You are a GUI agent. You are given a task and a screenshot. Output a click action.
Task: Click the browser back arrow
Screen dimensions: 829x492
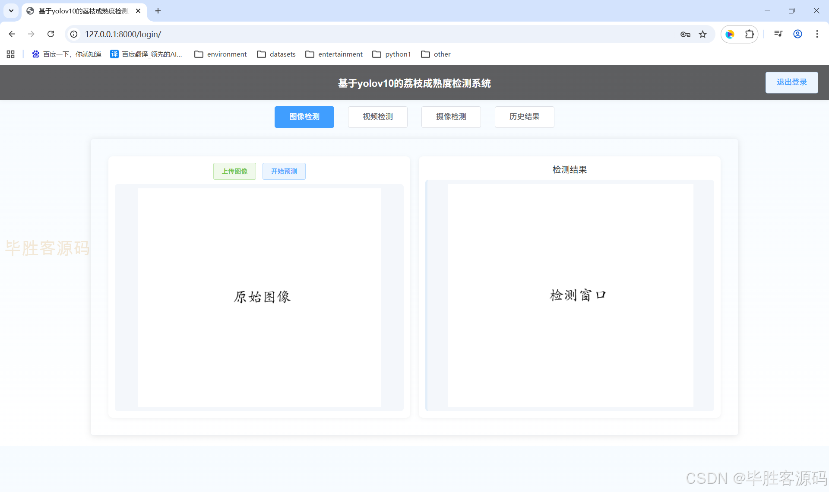click(12, 34)
